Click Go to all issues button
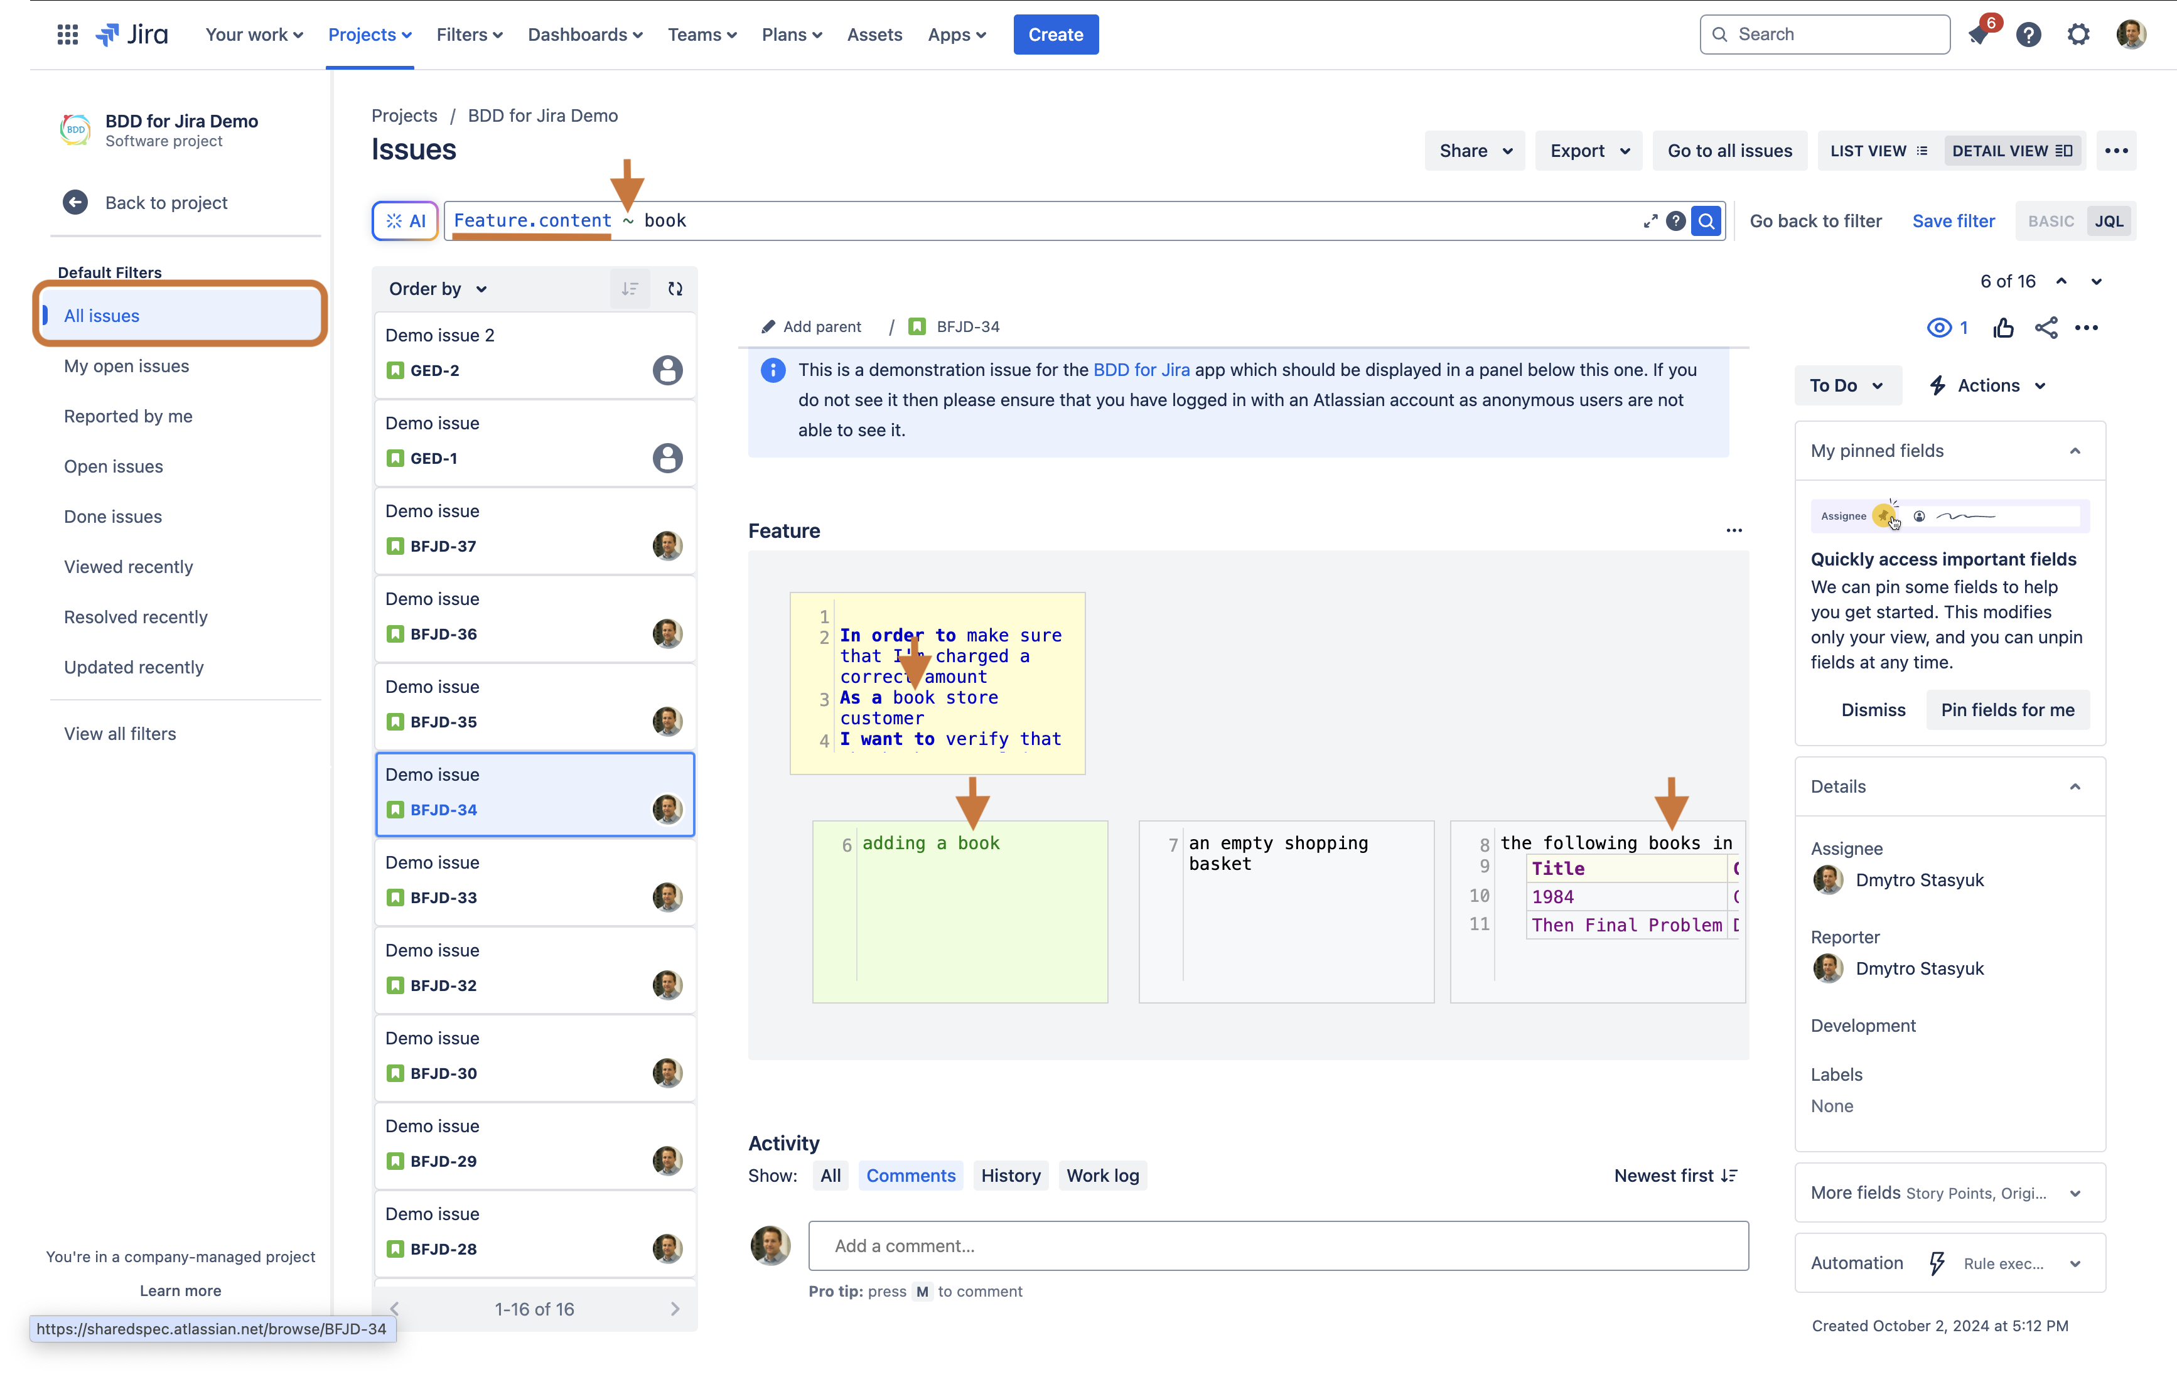This screenshot has width=2177, height=1377. [1729, 151]
